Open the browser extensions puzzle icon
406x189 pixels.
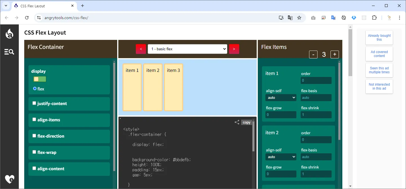[374, 18]
